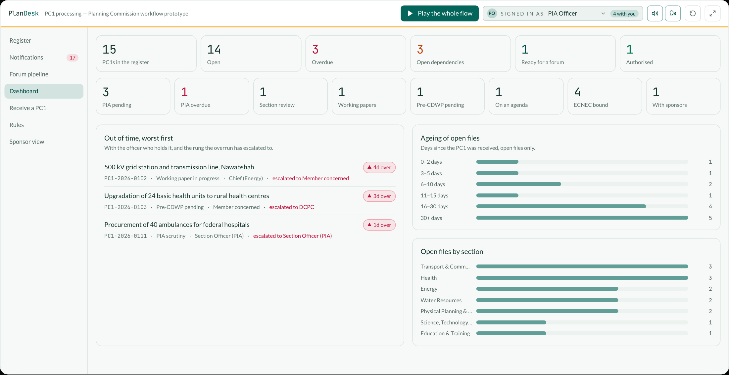This screenshot has width=729, height=375.
Task: Click the reset circular arrow icon
Action: (693, 14)
